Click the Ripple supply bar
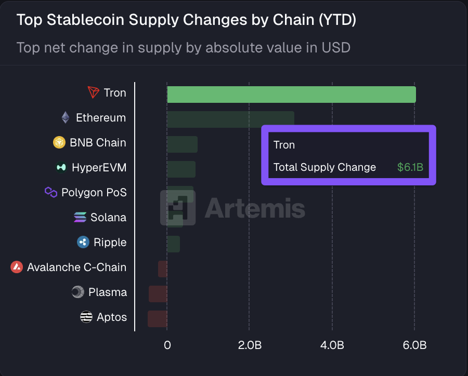This screenshot has width=468, height=376. (x=173, y=244)
